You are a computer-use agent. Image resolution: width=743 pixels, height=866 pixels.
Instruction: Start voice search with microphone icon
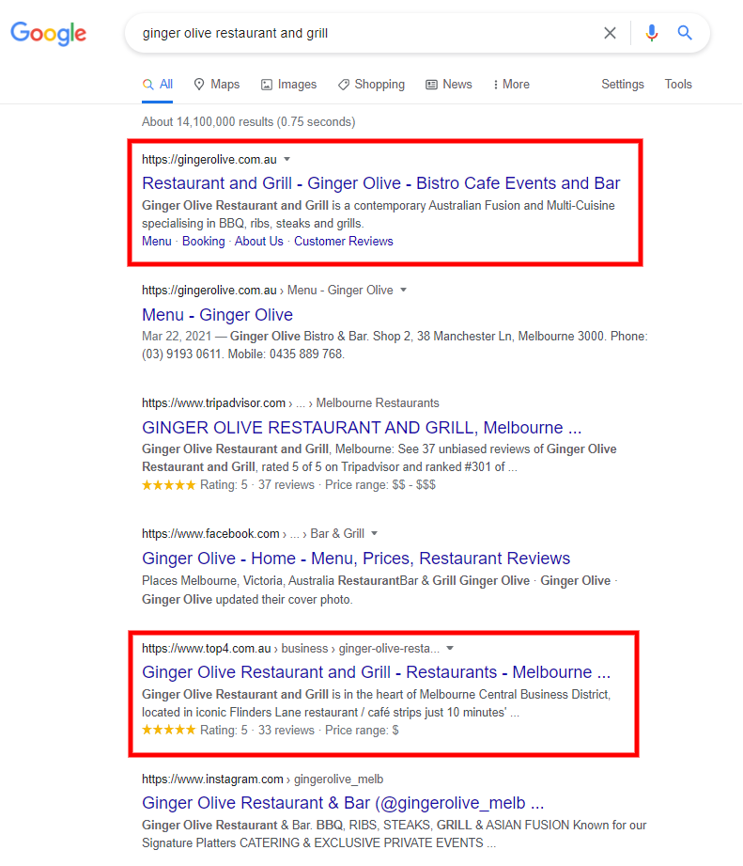(x=651, y=33)
